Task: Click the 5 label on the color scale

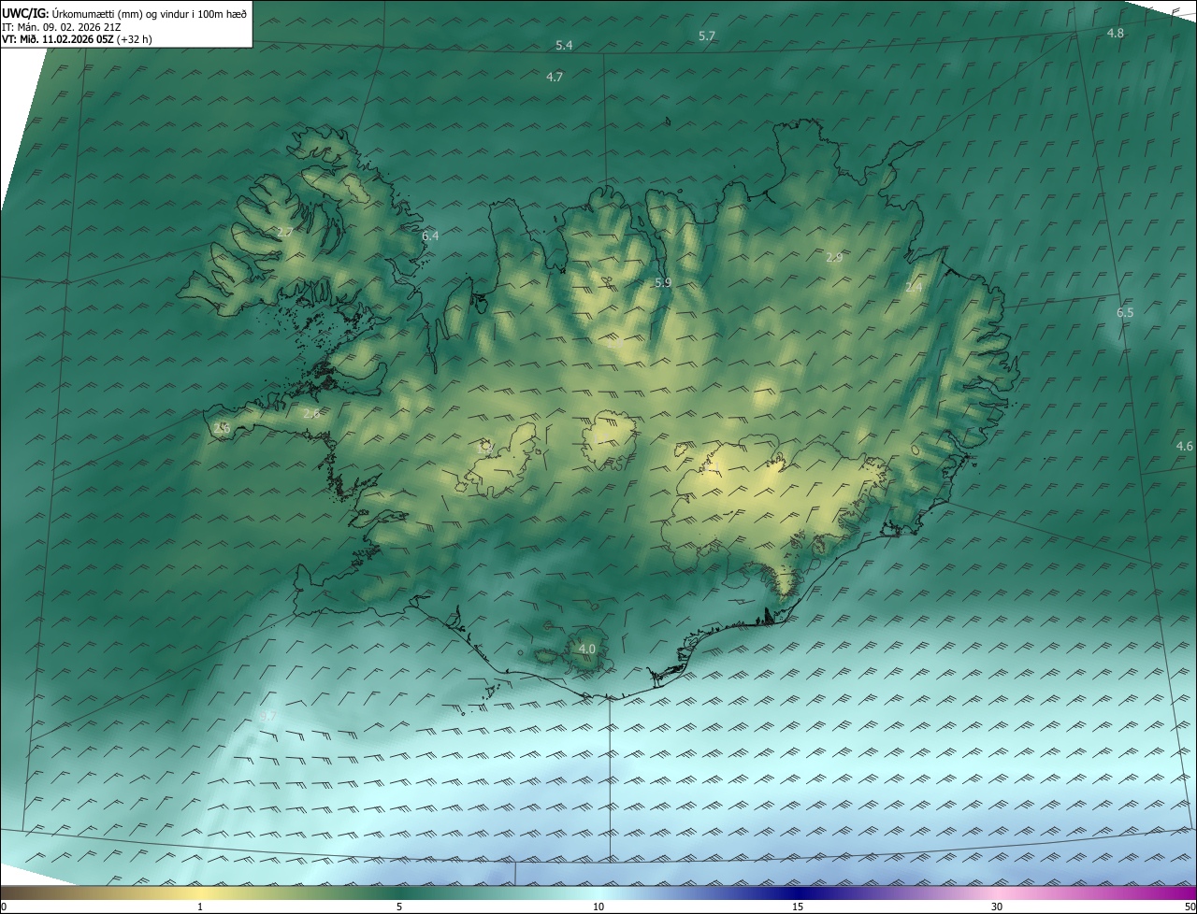Action: [399, 907]
